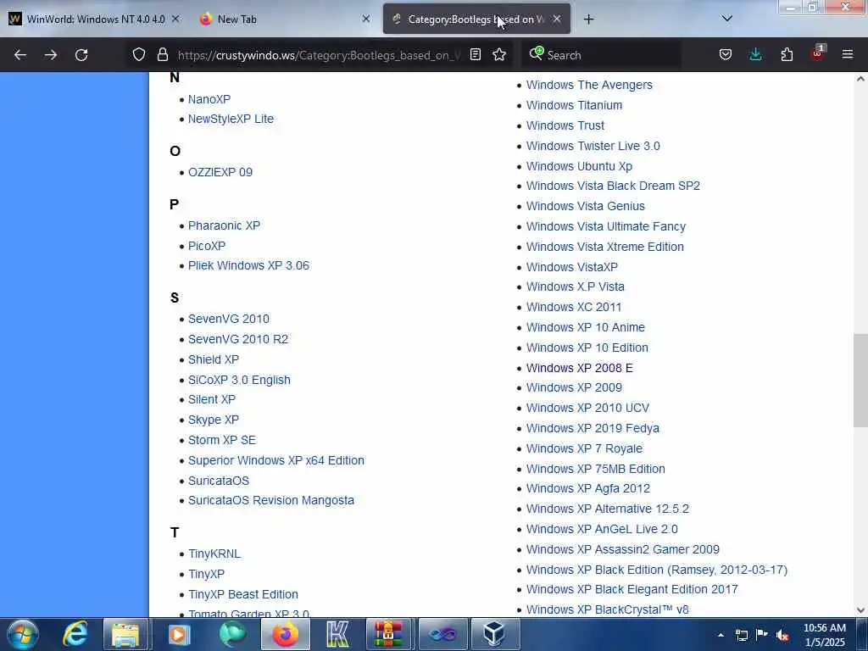
Task: Go back to the previous page
Action: tap(20, 55)
